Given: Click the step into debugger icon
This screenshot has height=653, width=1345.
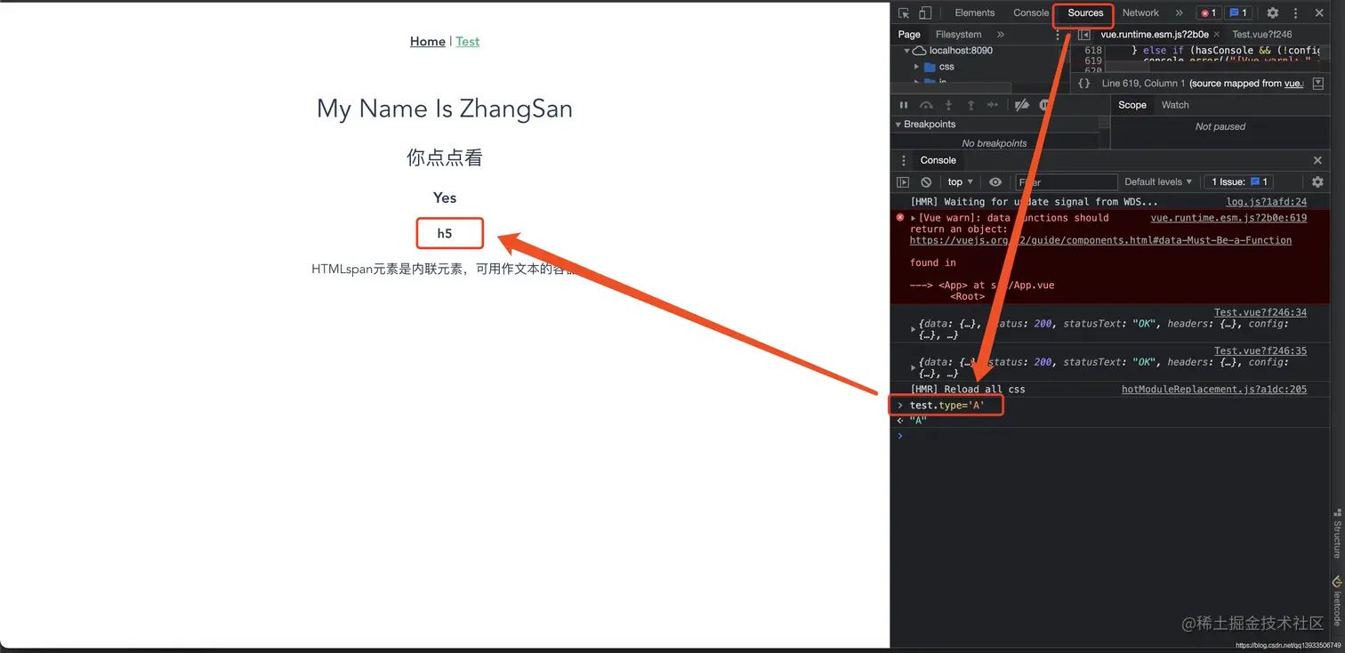Looking at the screenshot, I should 948,105.
